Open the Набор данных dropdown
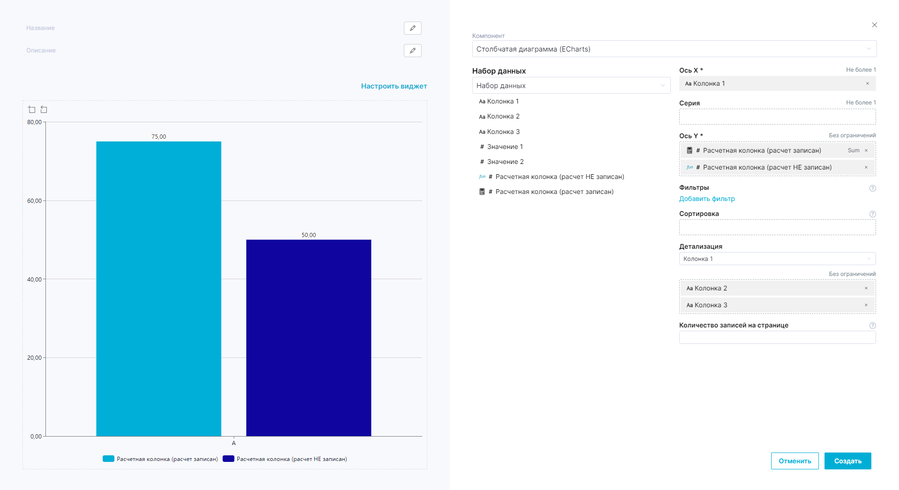899x490 pixels. (x=571, y=86)
